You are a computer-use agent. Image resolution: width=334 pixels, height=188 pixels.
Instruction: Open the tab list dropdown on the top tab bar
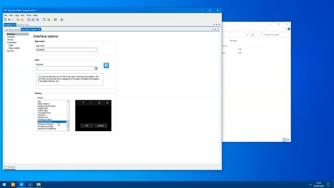pos(219,25)
